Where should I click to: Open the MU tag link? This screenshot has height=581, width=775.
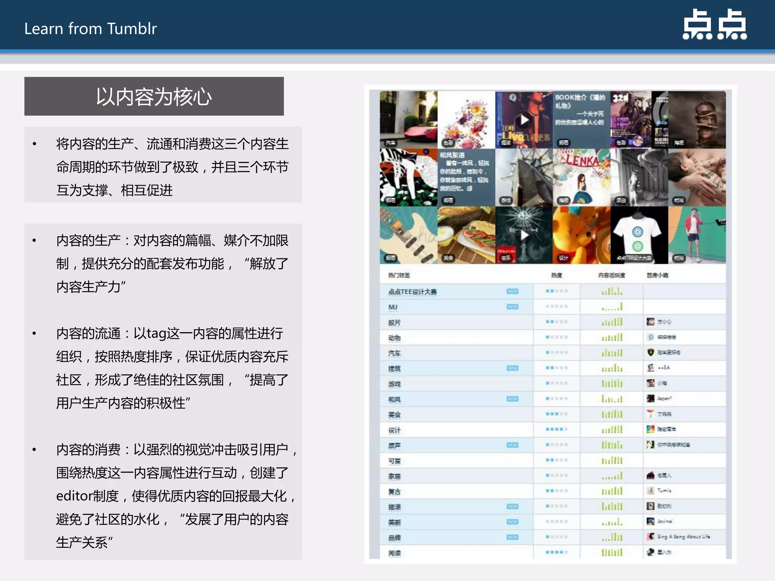[x=393, y=307]
